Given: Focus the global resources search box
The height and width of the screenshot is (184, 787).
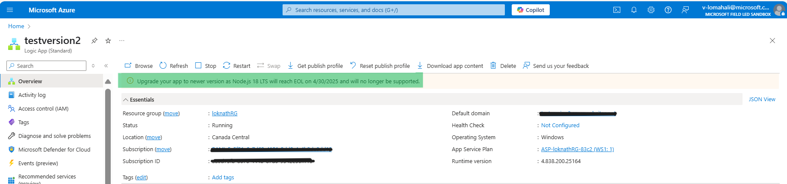Looking at the screenshot, I should point(393,10).
